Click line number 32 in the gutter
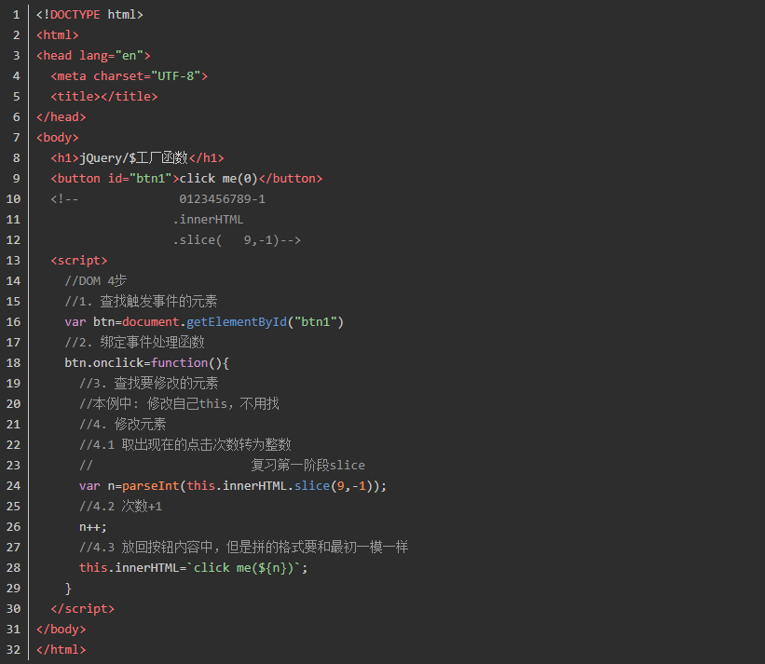The height and width of the screenshot is (664, 765). (x=13, y=650)
